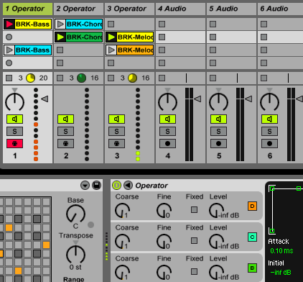303x282 pixels.
Task: Mute track 3 with speaker button
Action: click(116, 119)
